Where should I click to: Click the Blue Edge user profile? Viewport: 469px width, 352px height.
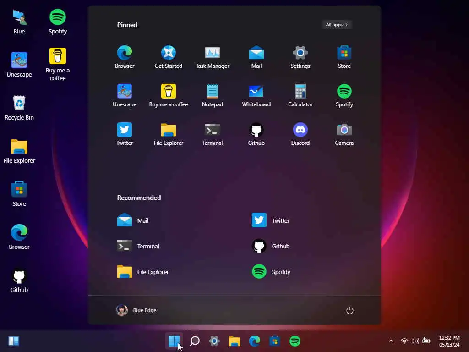pyautogui.click(x=136, y=310)
